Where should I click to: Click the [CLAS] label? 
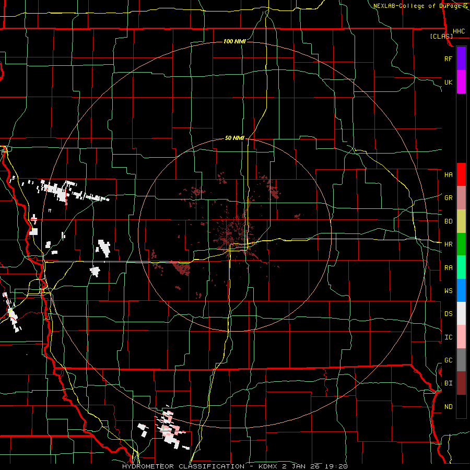tap(441, 36)
